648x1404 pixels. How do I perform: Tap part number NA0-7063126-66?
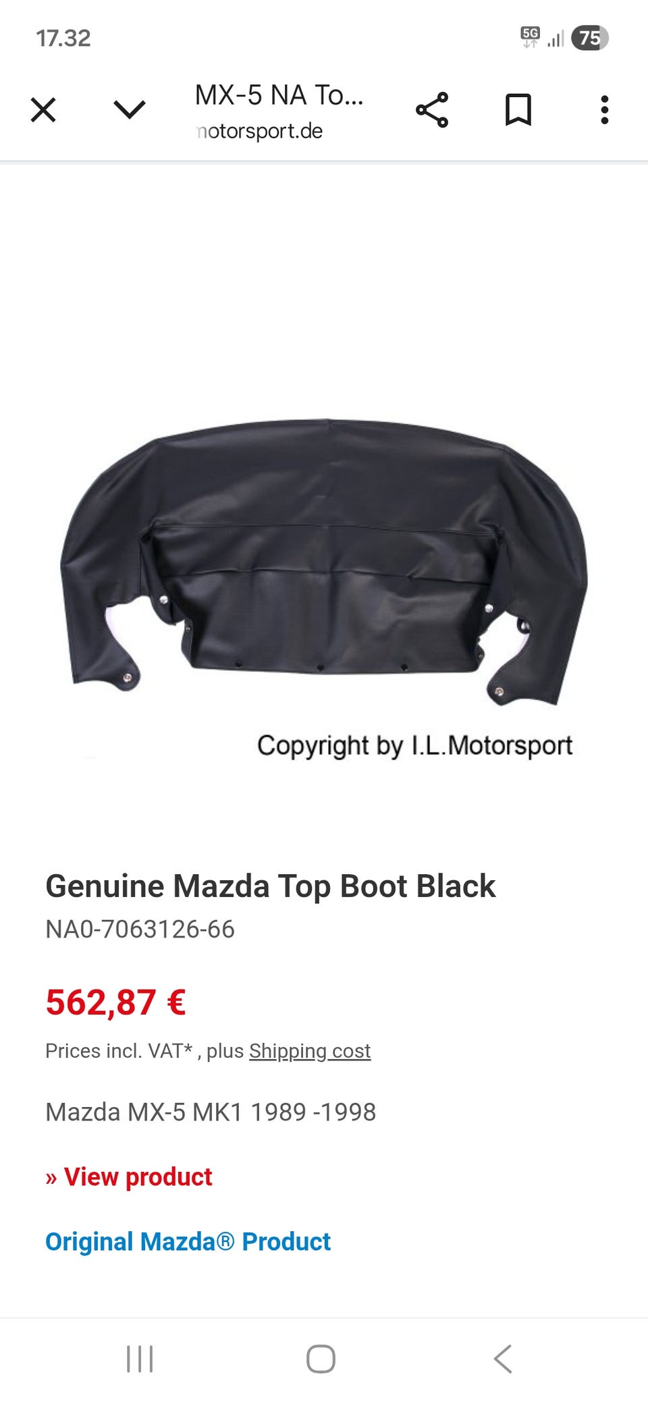pos(140,929)
